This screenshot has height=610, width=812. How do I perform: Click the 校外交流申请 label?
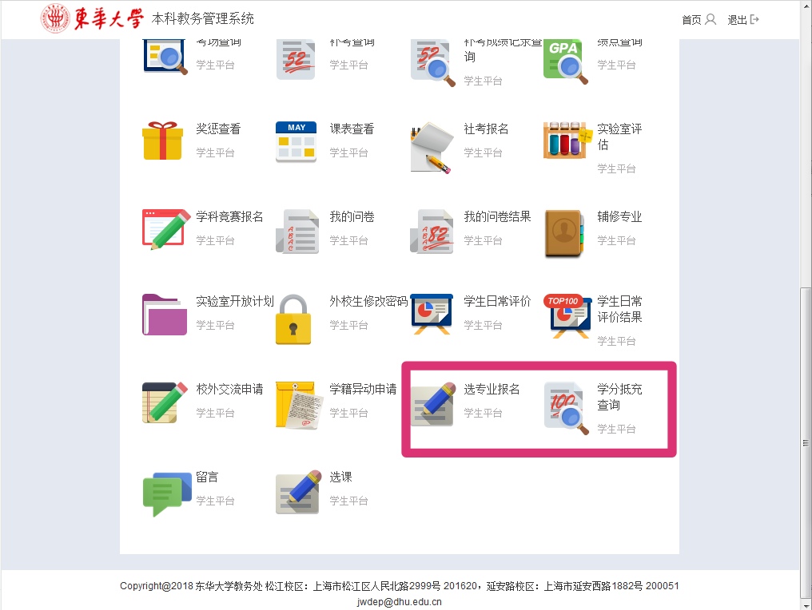(x=229, y=389)
